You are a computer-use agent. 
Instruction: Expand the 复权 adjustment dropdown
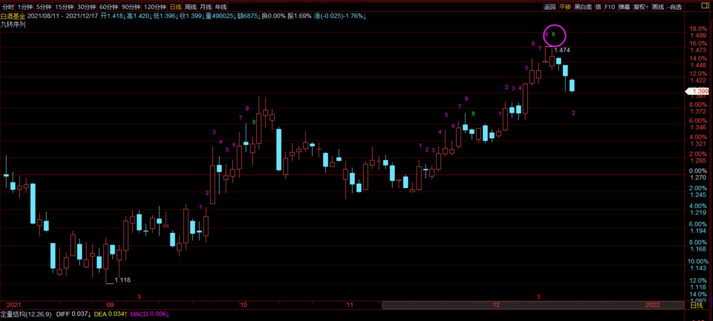pyautogui.click(x=641, y=7)
